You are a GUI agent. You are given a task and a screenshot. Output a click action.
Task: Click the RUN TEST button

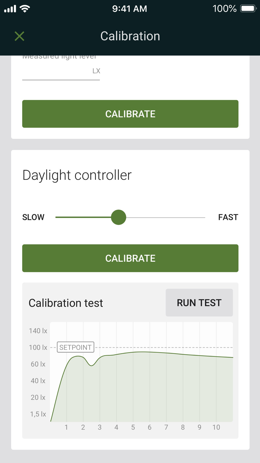pyautogui.click(x=199, y=303)
